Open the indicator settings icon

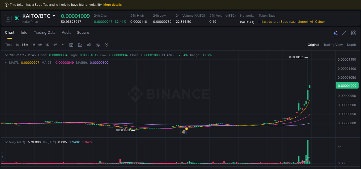[97, 45]
